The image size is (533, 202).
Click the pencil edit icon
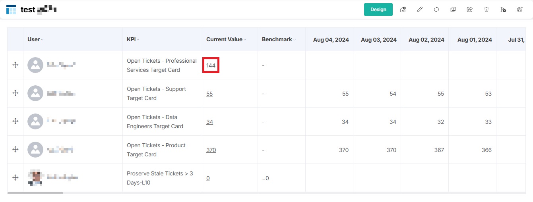420,10
